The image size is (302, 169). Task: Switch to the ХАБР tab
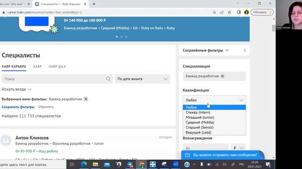tap(37, 67)
